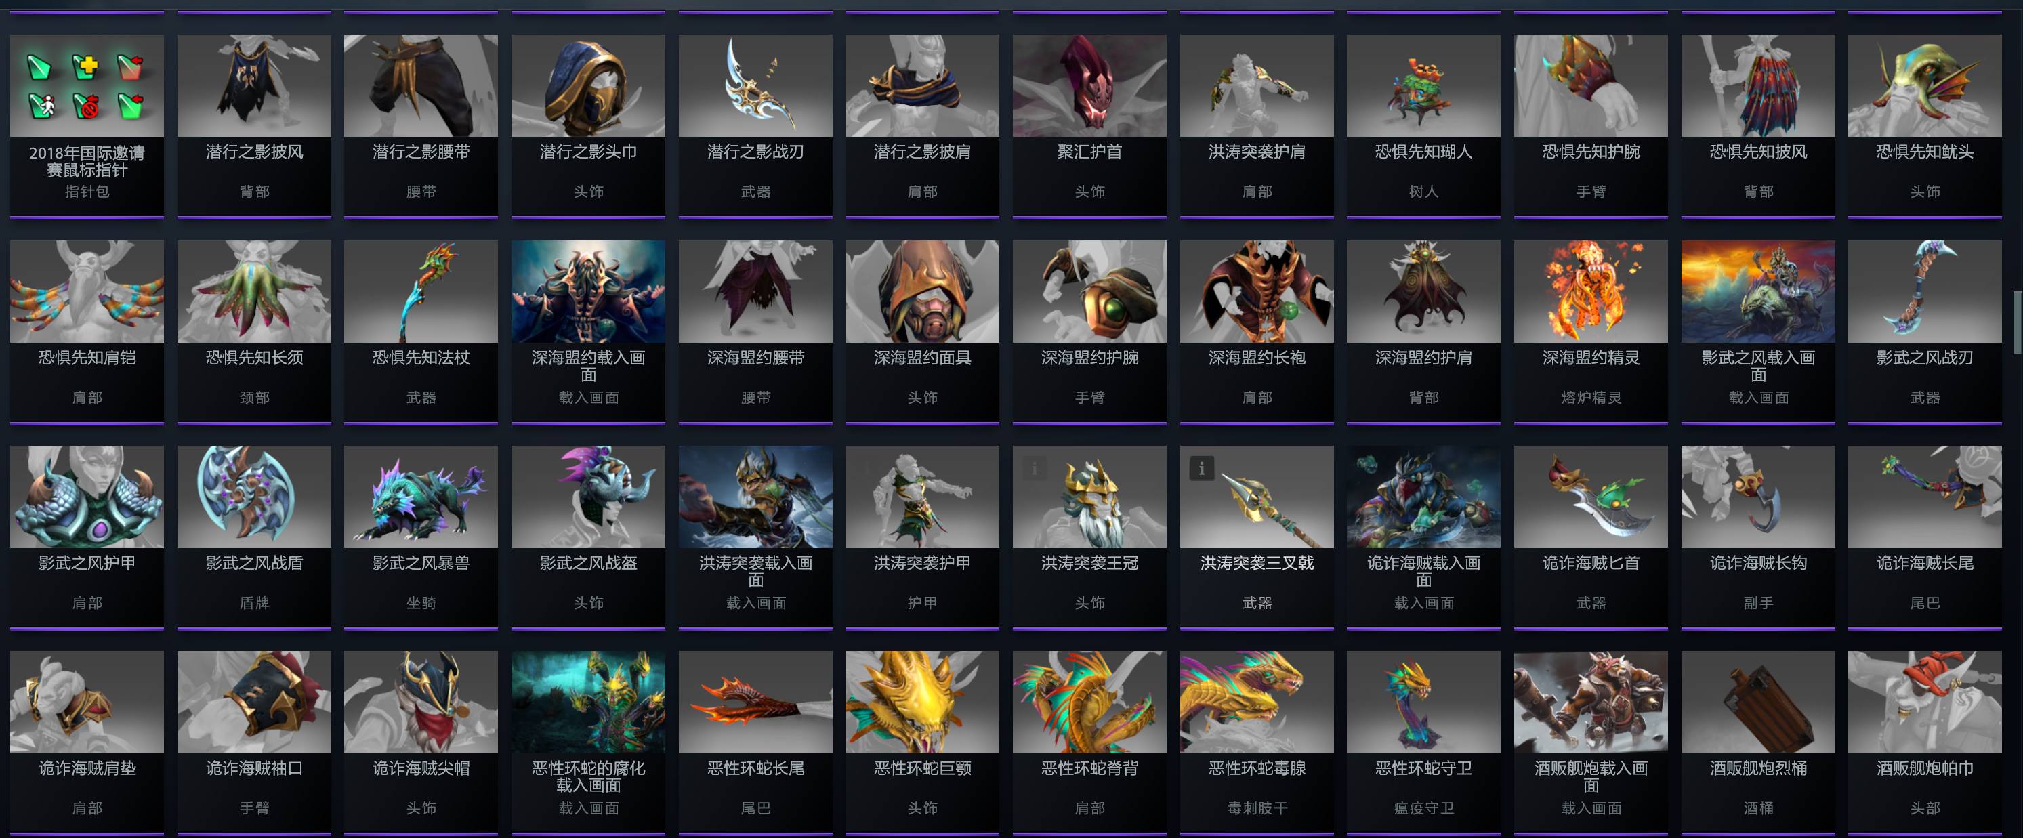Click the faint info icon on 洪涛突袭王冠
2023x838 pixels.
(1033, 469)
